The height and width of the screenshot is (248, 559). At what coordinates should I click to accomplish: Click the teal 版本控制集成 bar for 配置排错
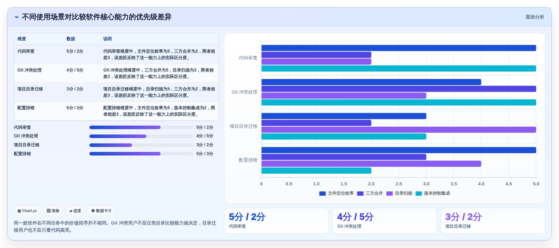pyautogui.click(x=317, y=170)
